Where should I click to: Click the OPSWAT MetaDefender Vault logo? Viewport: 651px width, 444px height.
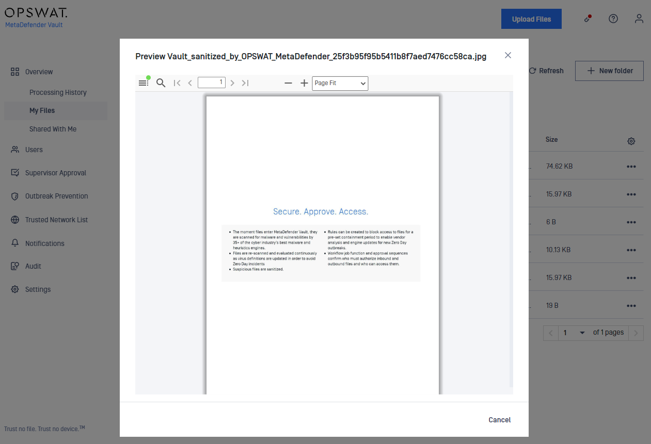[36, 18]
